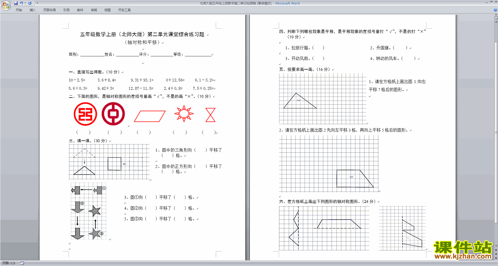This screenshot has height=266, width=498.
Task: Jump to the previous page with double-up arrows
Action: (x=496, y=250)
